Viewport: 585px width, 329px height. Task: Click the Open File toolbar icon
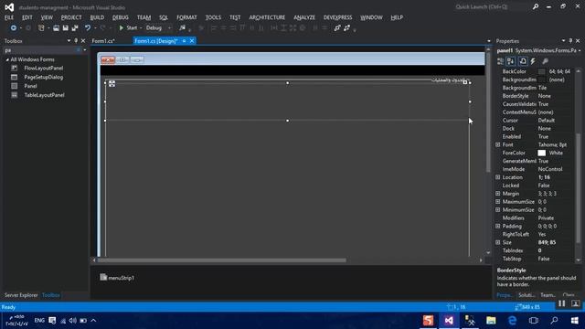click(56, 28)
